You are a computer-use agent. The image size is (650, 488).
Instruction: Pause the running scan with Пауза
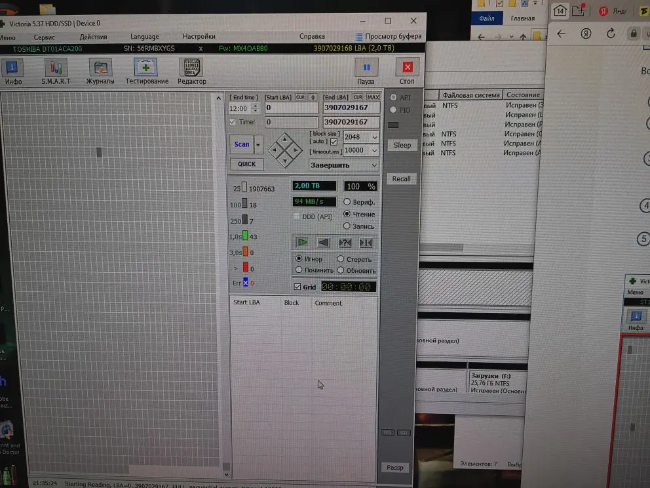(366, 71)
